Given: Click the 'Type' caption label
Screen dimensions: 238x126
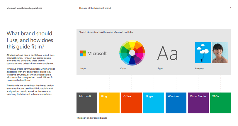Looking at the screenshot, I should pos(160,69).
